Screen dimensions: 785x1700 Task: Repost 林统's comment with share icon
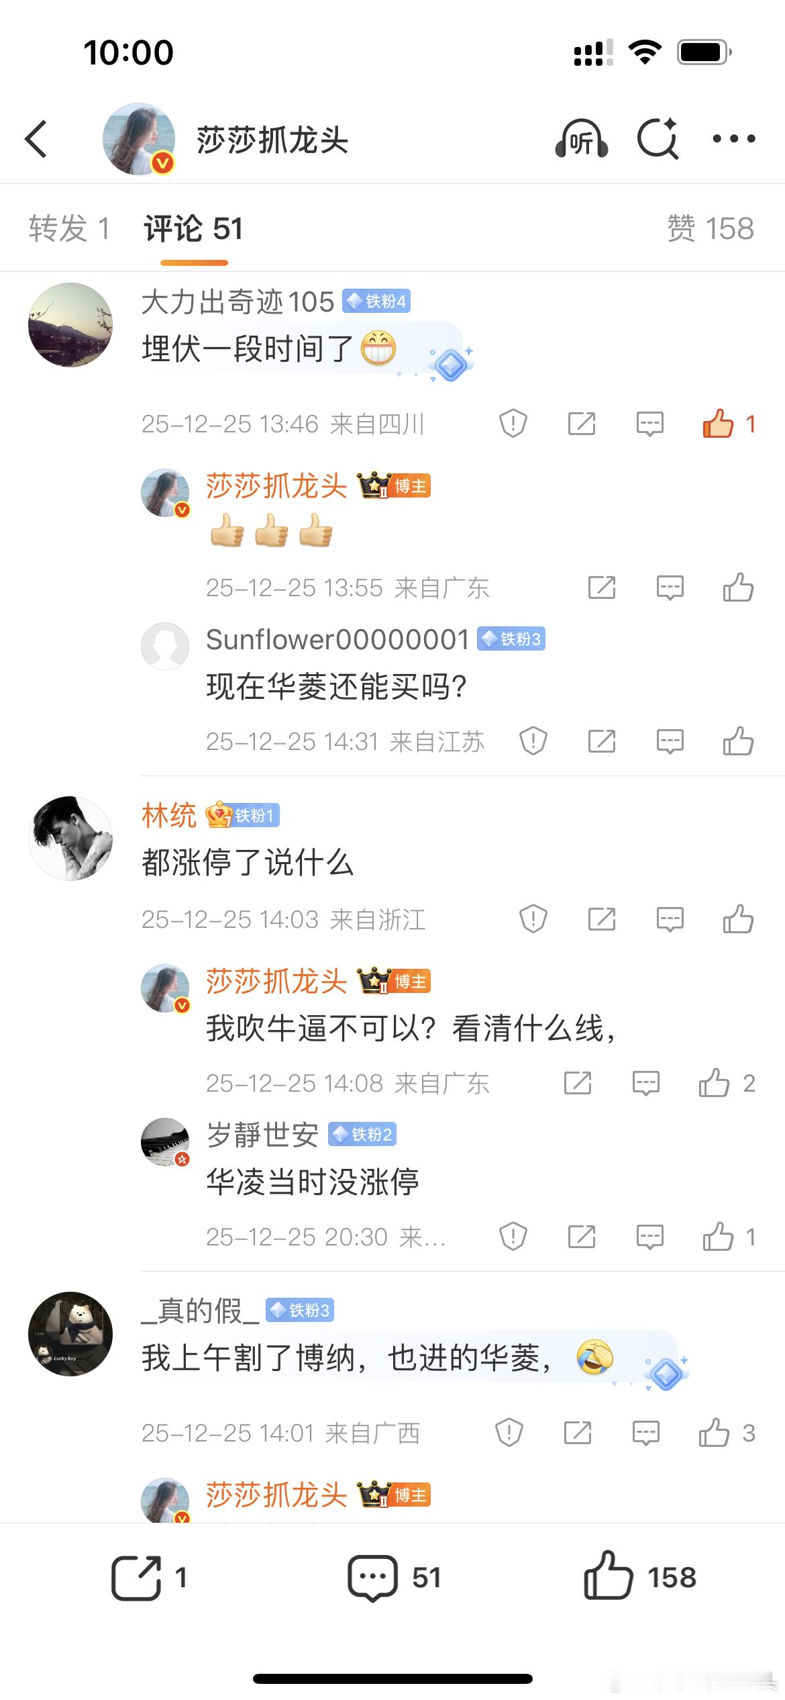pyautogui.click(x=602, y=919)
